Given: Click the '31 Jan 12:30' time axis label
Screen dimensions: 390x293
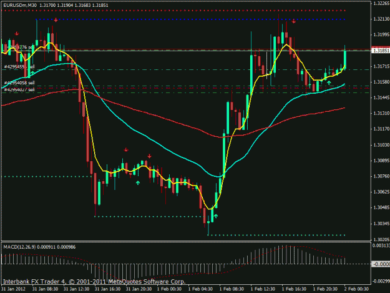Looking at the screenshot, I should 76,289.
